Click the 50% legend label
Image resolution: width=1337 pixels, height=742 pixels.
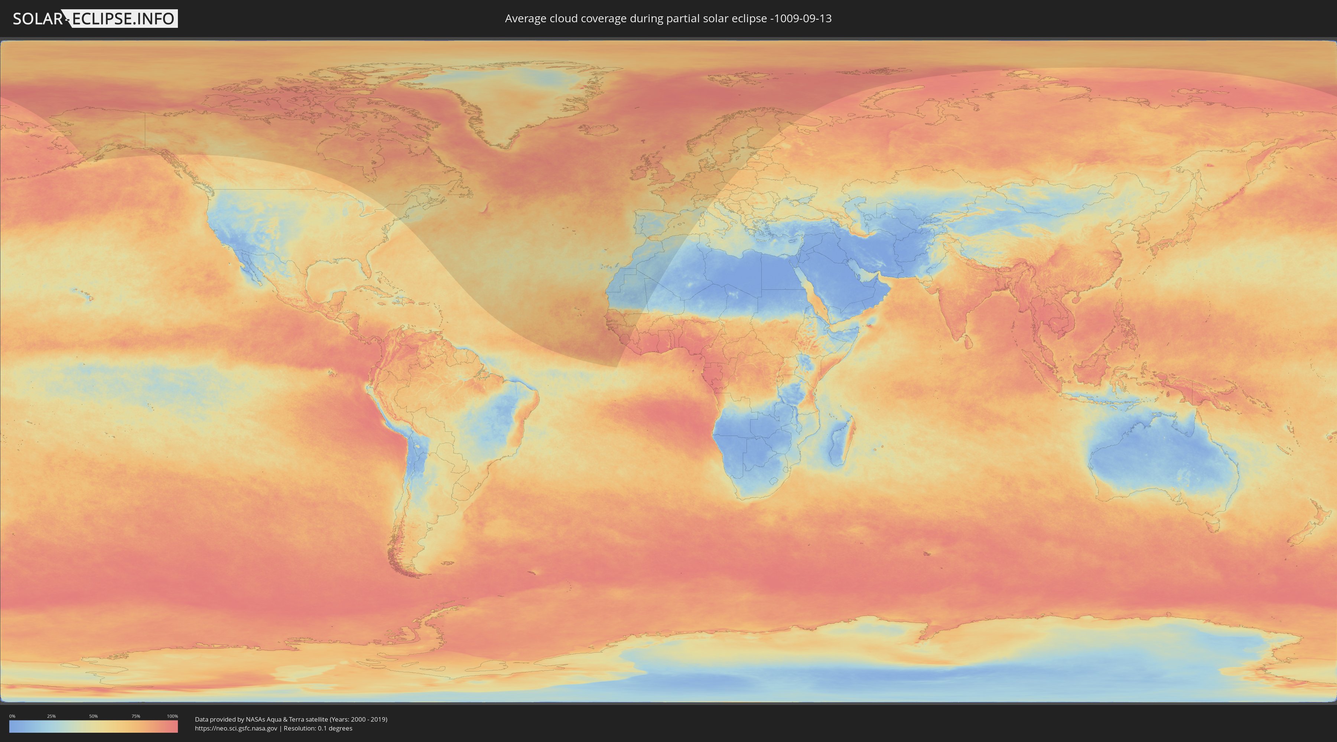(x=94, y=716)
